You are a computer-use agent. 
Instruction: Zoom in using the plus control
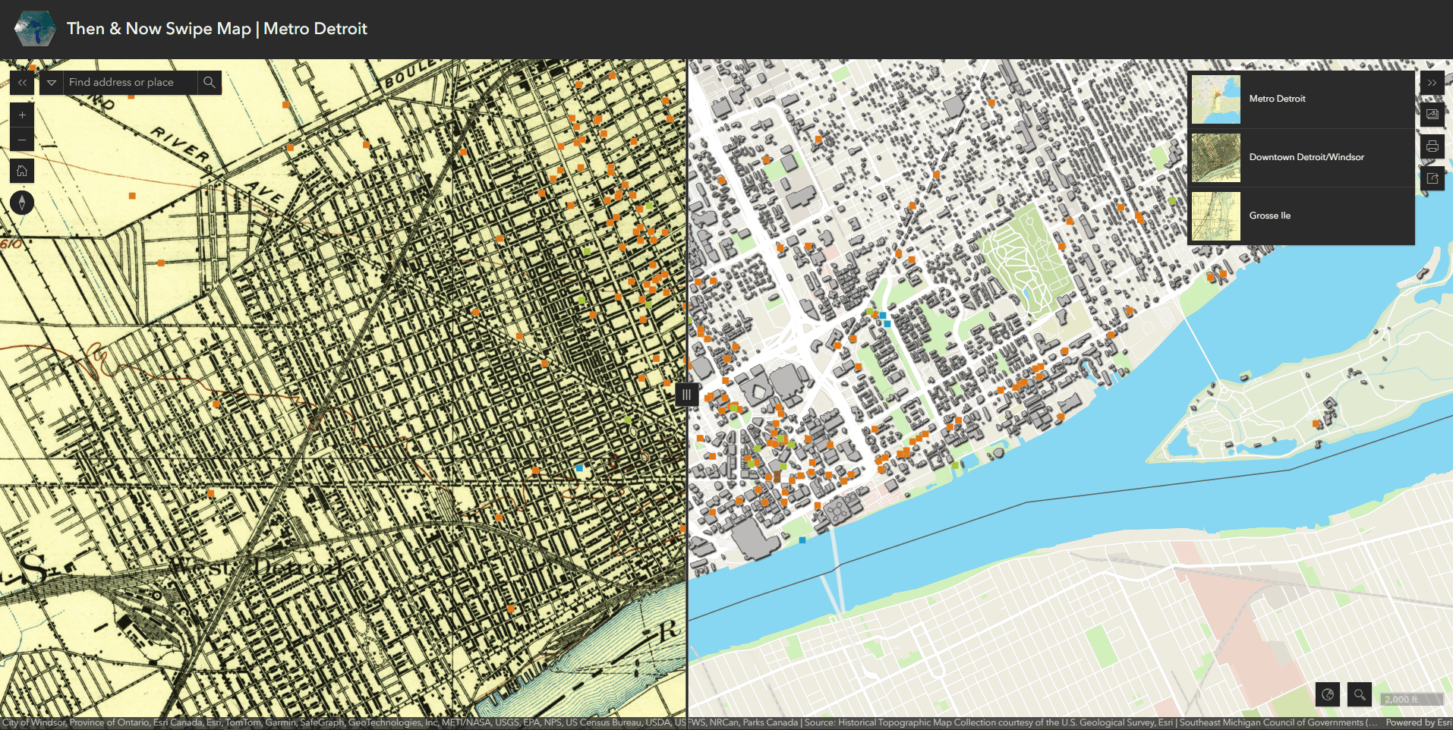point(22,115)
